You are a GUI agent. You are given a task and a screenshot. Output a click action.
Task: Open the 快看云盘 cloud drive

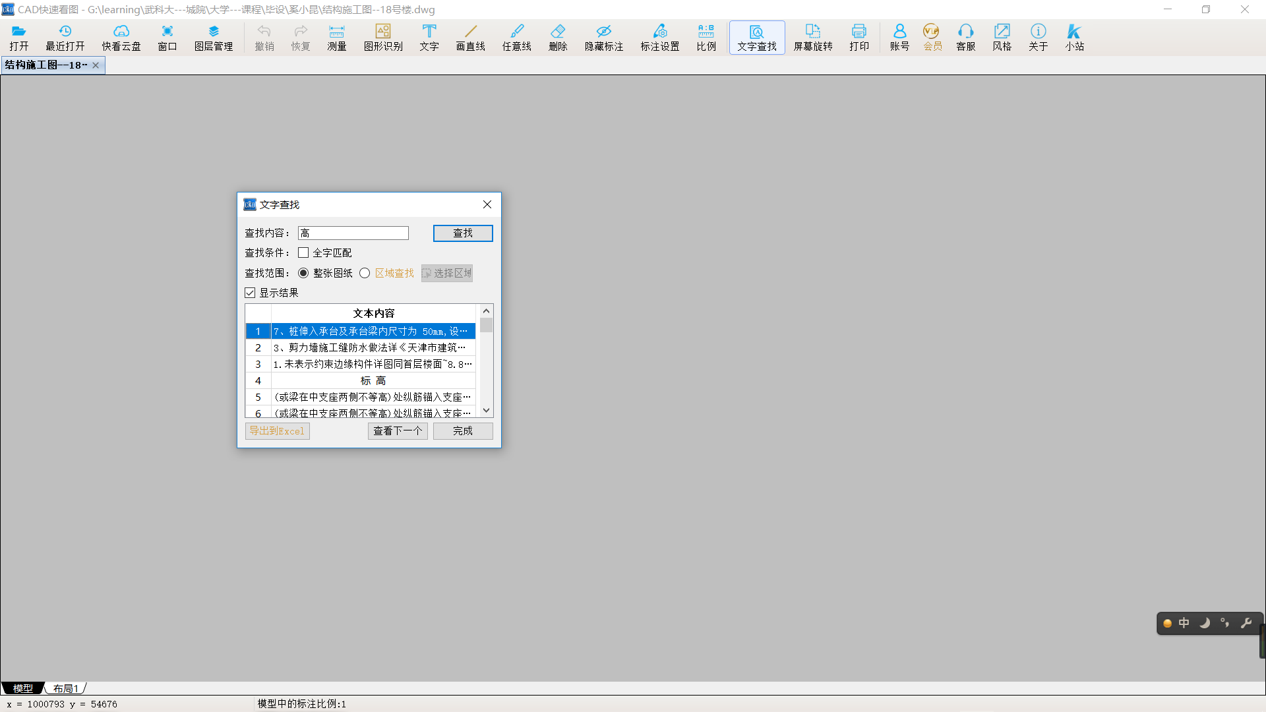click(121, 38)
